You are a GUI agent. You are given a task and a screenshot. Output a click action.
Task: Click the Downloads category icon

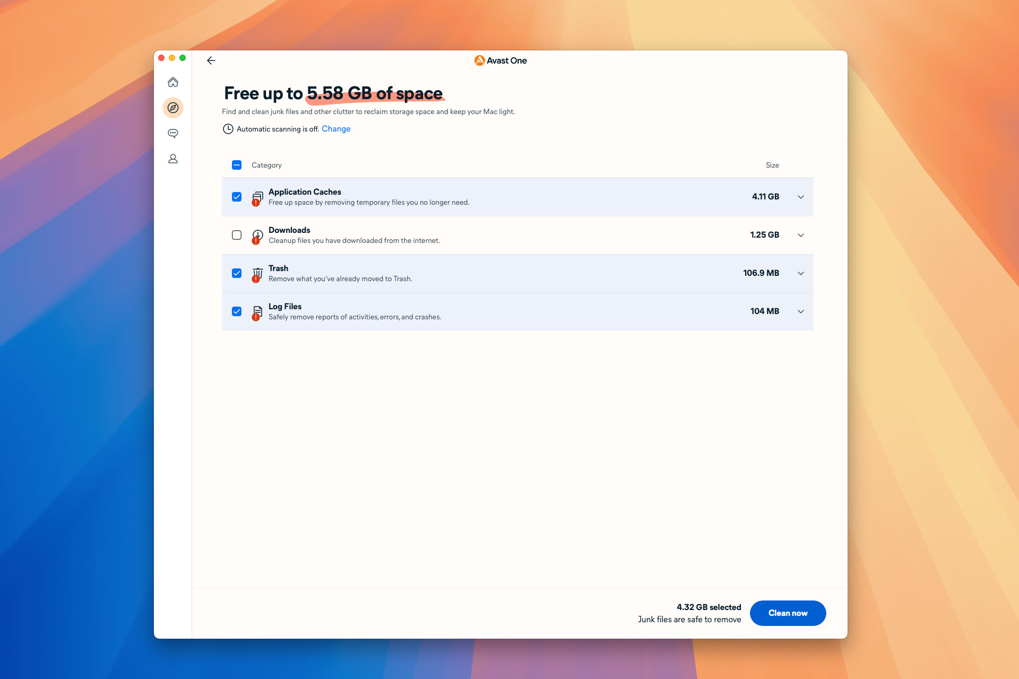click(257, 235)
